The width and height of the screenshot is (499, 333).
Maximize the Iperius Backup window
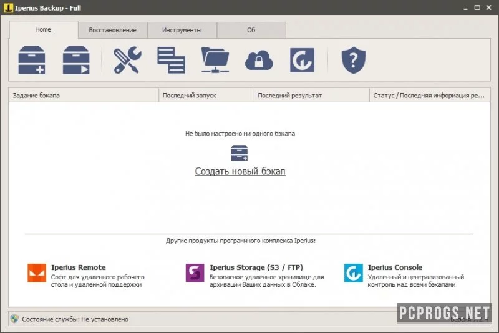pyautogui.click(x=477, y=7)
